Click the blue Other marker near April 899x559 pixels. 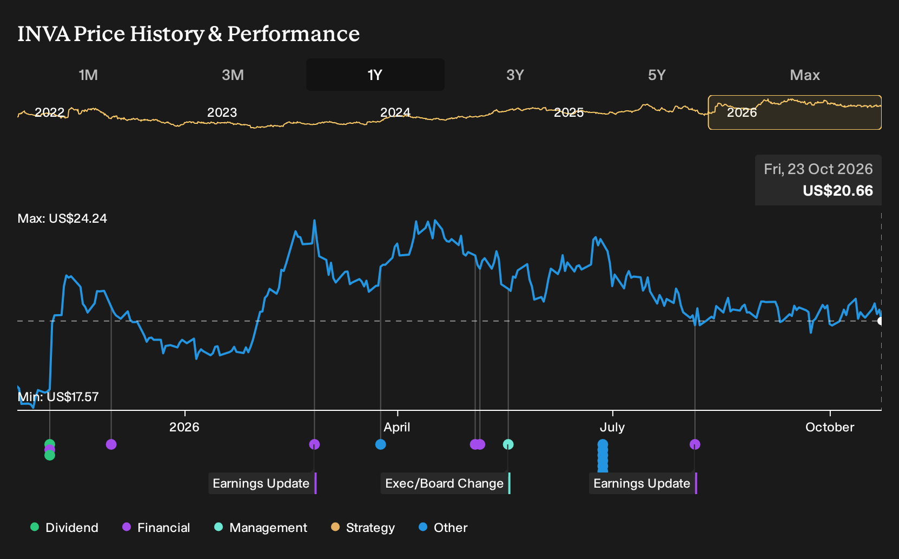click(x=381, y=444)
